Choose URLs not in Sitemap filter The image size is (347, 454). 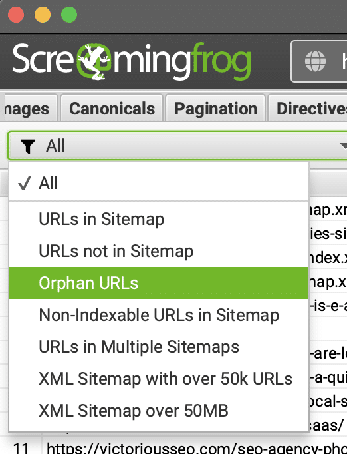pos(159,251)
